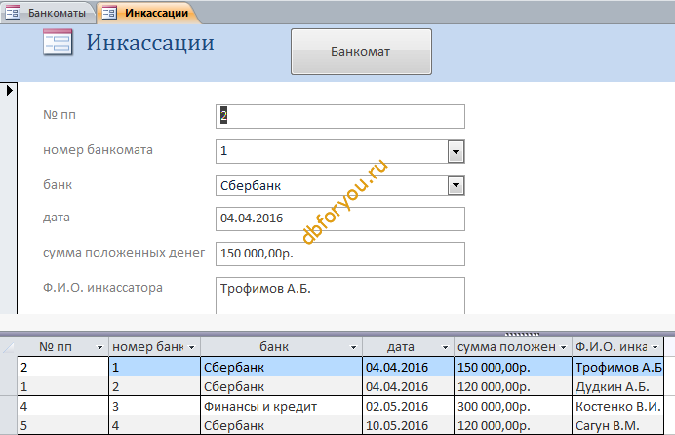Click cell Дудкин А.Б.
The image size is (675, 435).
pos(617,386)
